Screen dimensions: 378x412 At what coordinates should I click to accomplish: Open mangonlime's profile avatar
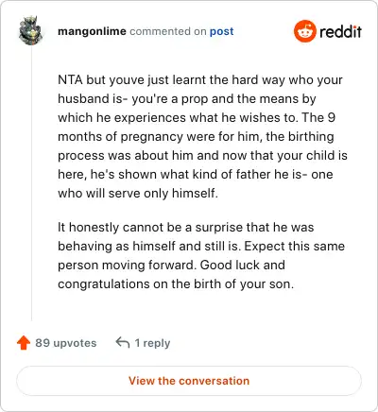pos(30,30)
